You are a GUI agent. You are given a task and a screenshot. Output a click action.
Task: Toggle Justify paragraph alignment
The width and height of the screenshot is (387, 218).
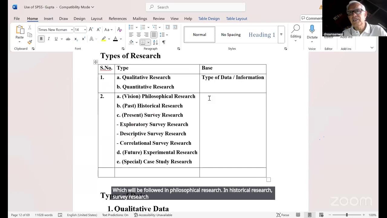(154, 35)
